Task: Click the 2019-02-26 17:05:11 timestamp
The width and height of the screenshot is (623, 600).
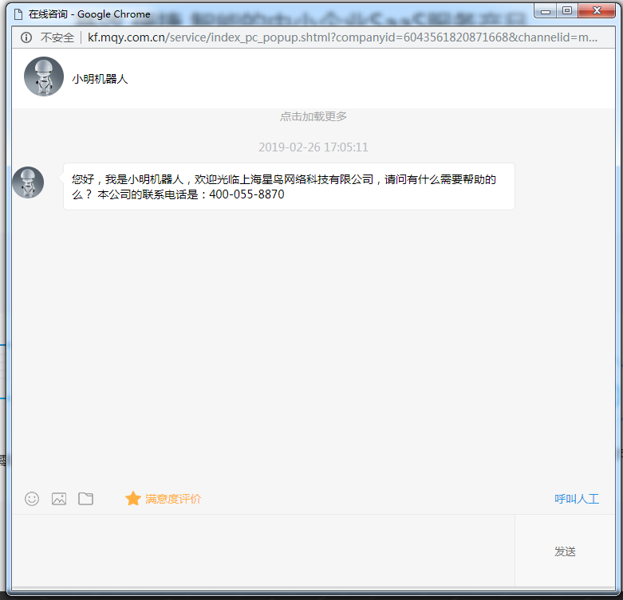Action: pyautogui.click(x=313, y=147)
